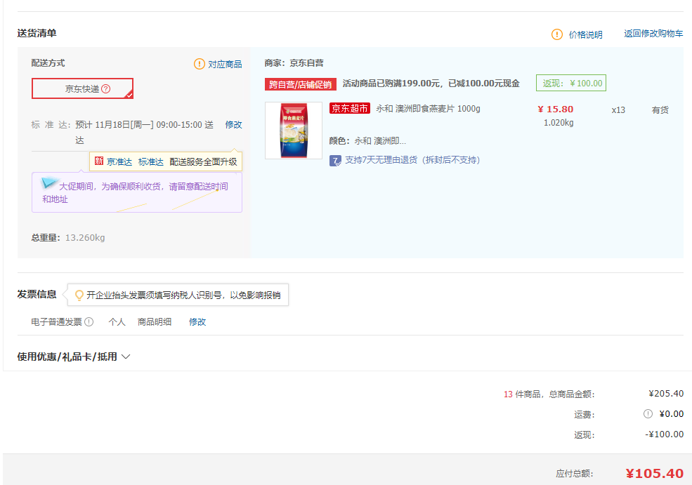
Task: Go back via 返回修改购物车 link
Action: pos(653,34)
